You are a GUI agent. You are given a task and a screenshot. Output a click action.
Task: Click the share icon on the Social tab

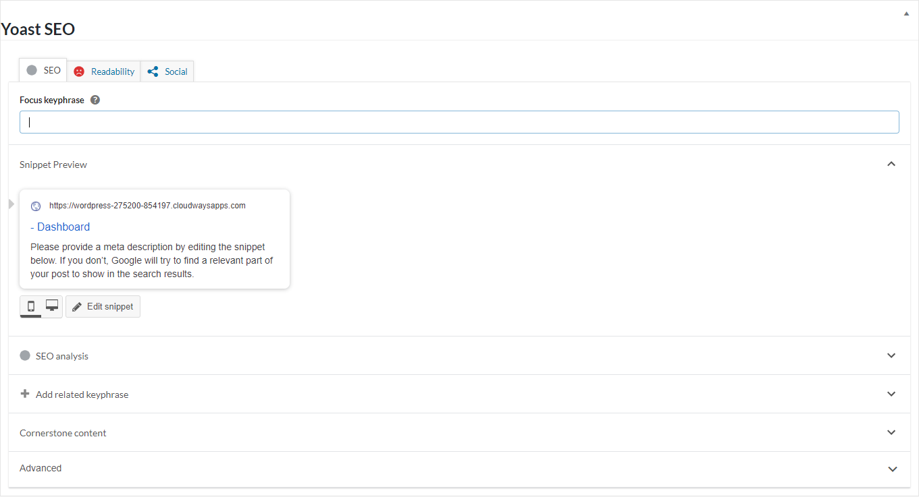(154, 71)
